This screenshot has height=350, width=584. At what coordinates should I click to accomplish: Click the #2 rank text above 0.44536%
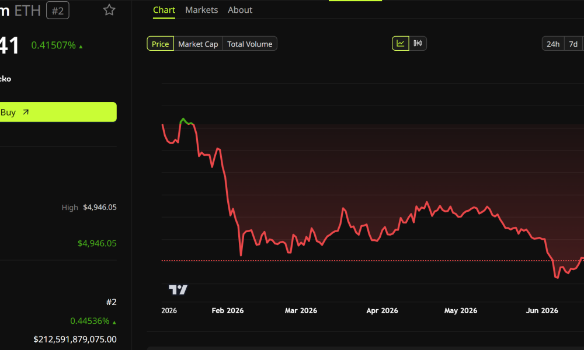[x=112, y=302]
